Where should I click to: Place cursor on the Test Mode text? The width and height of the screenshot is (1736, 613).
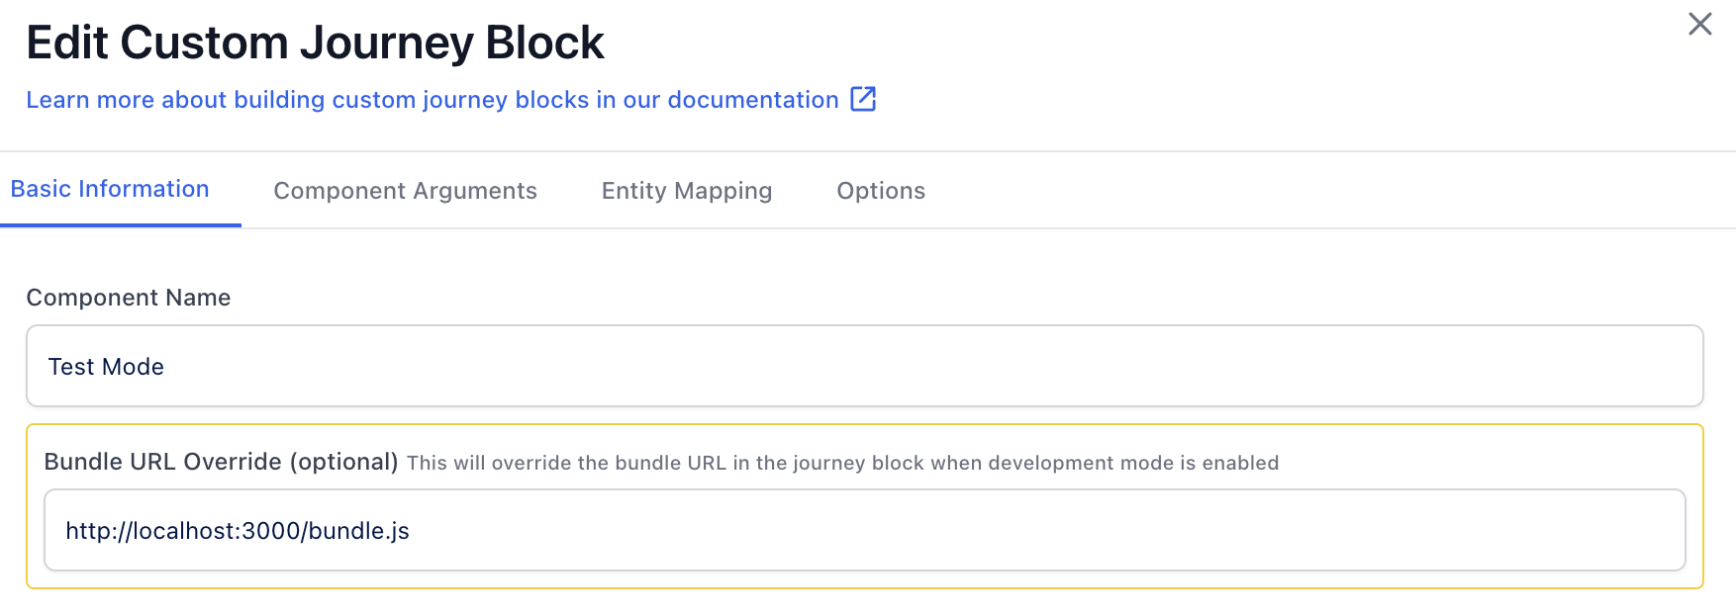(x=106, y=367)
